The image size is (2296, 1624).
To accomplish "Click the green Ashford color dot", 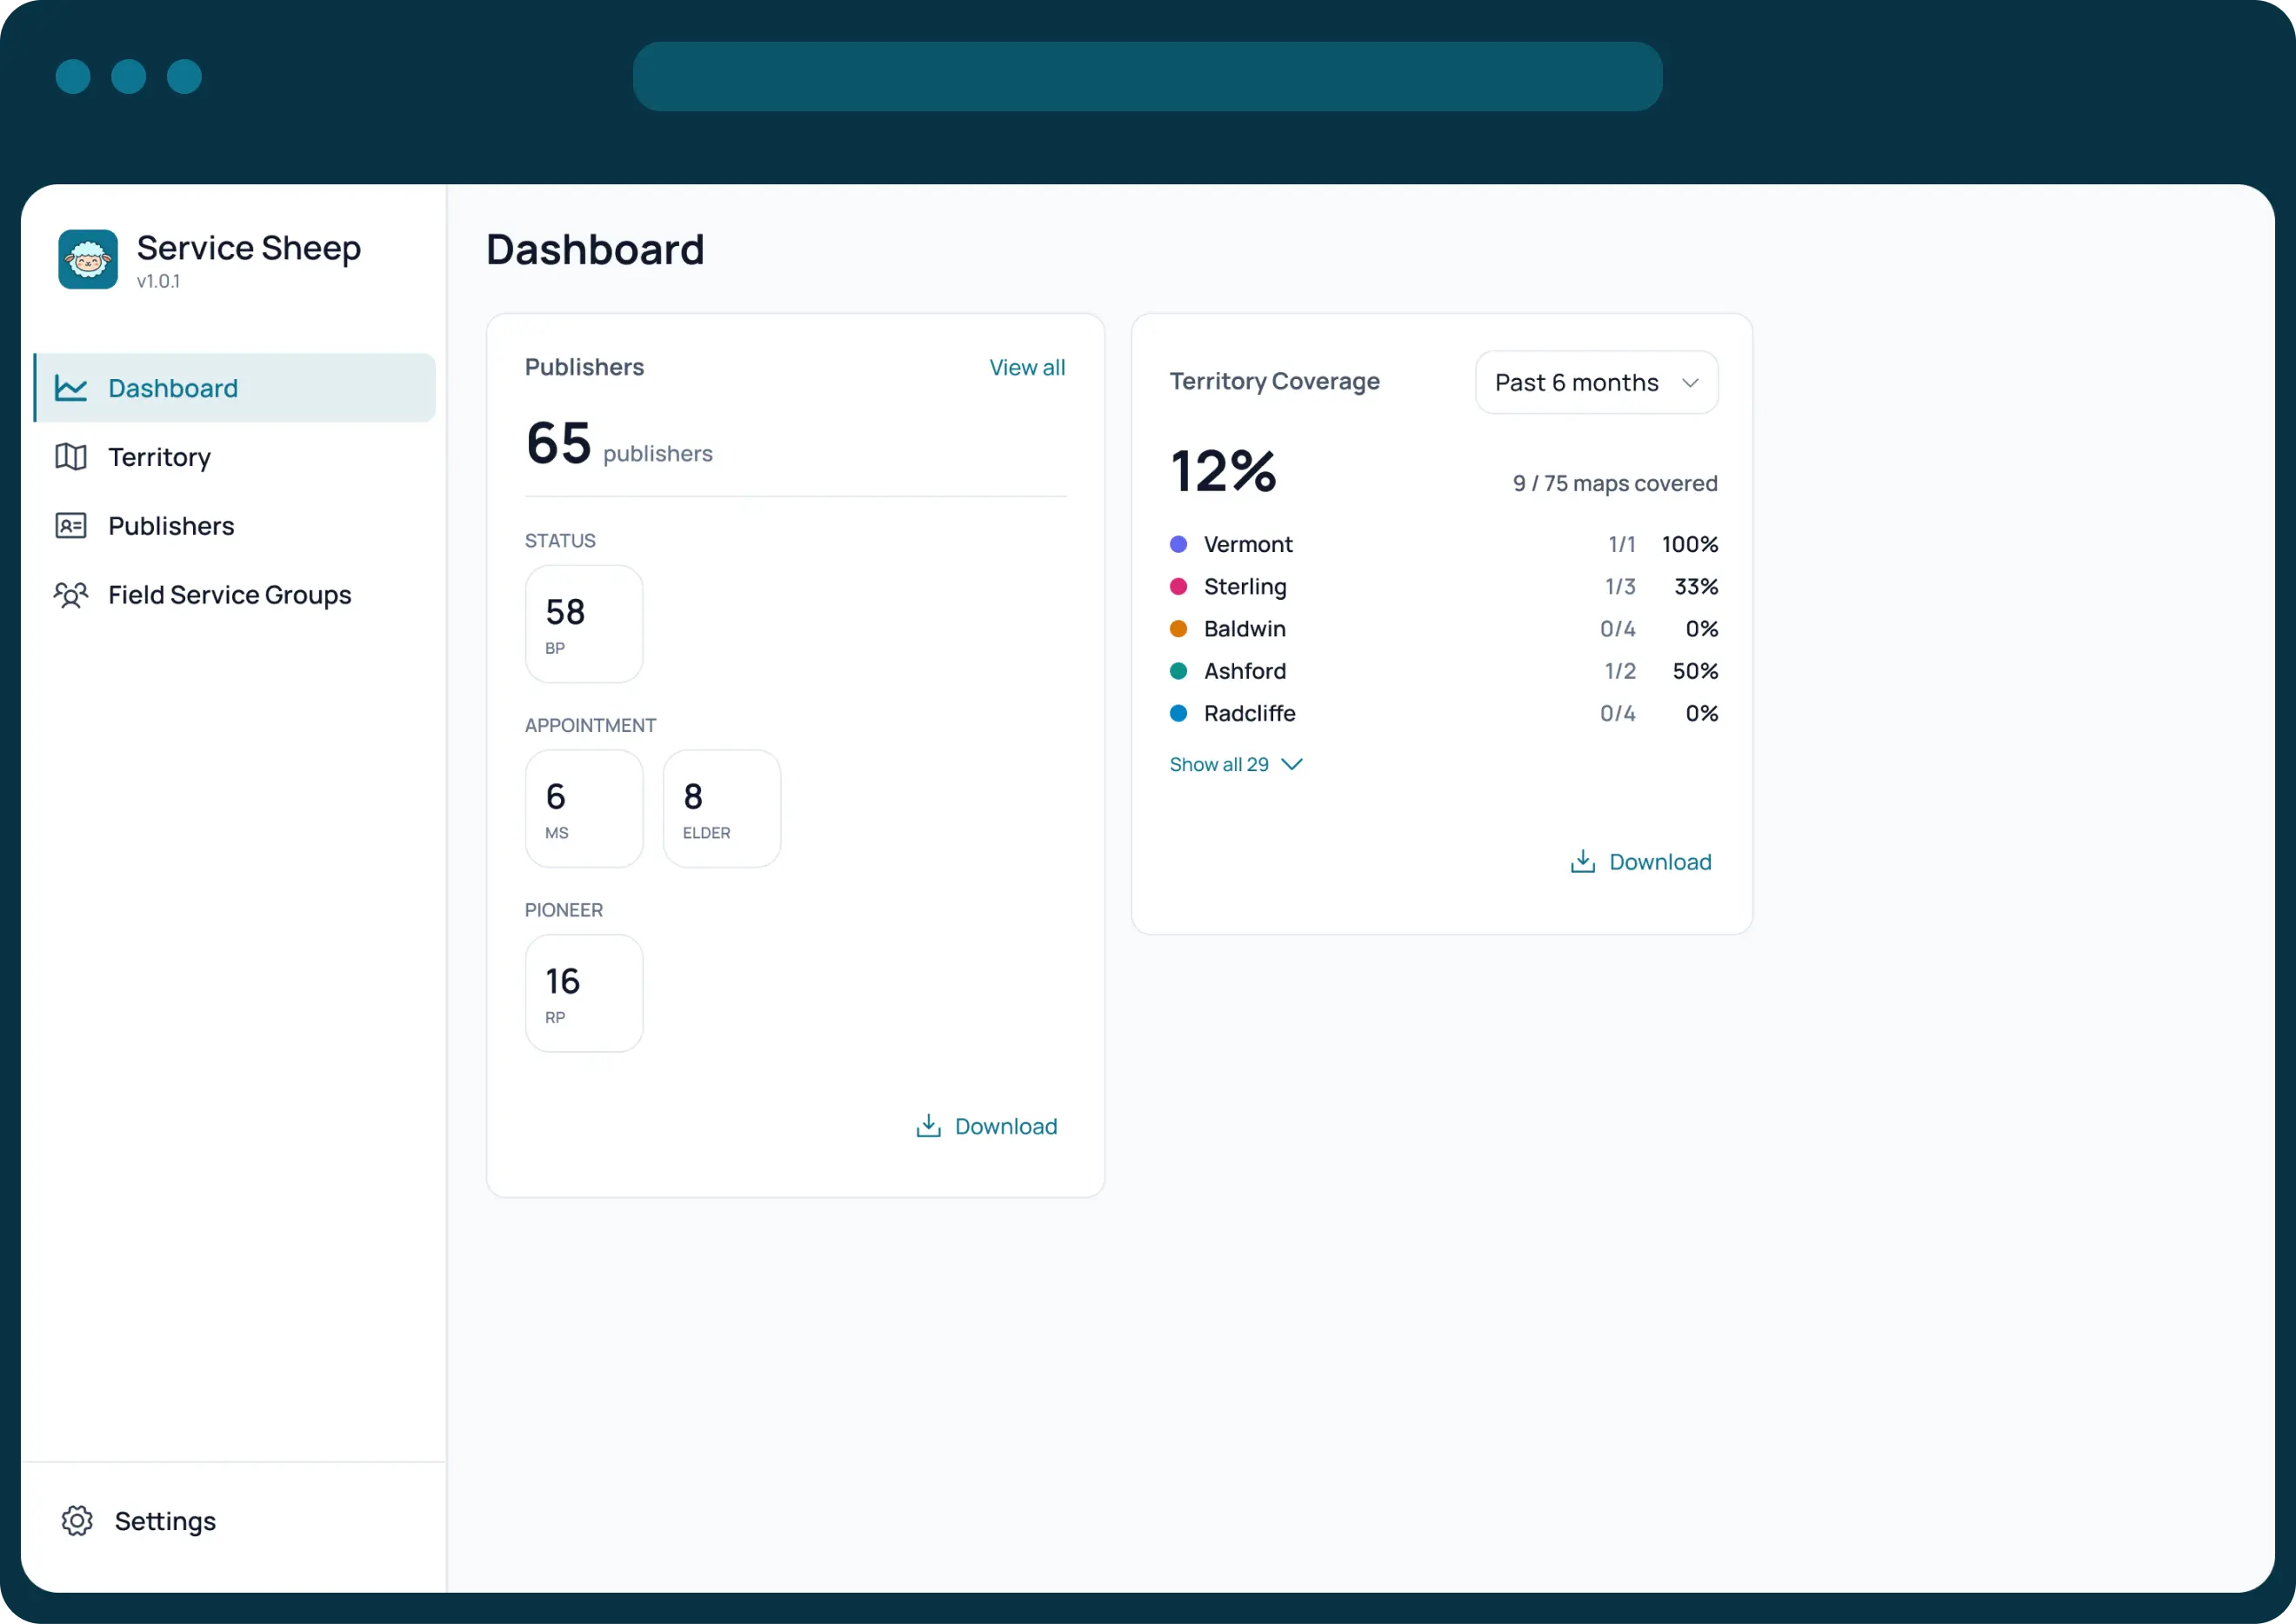I will click(1178, 671).
